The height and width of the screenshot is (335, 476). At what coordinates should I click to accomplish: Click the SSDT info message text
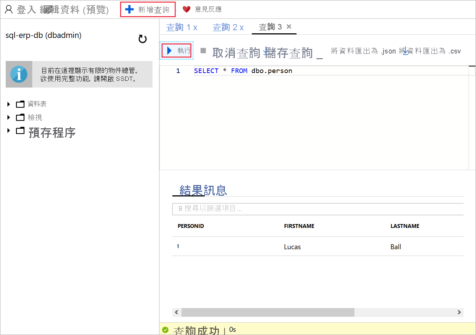tap(89, 74)
